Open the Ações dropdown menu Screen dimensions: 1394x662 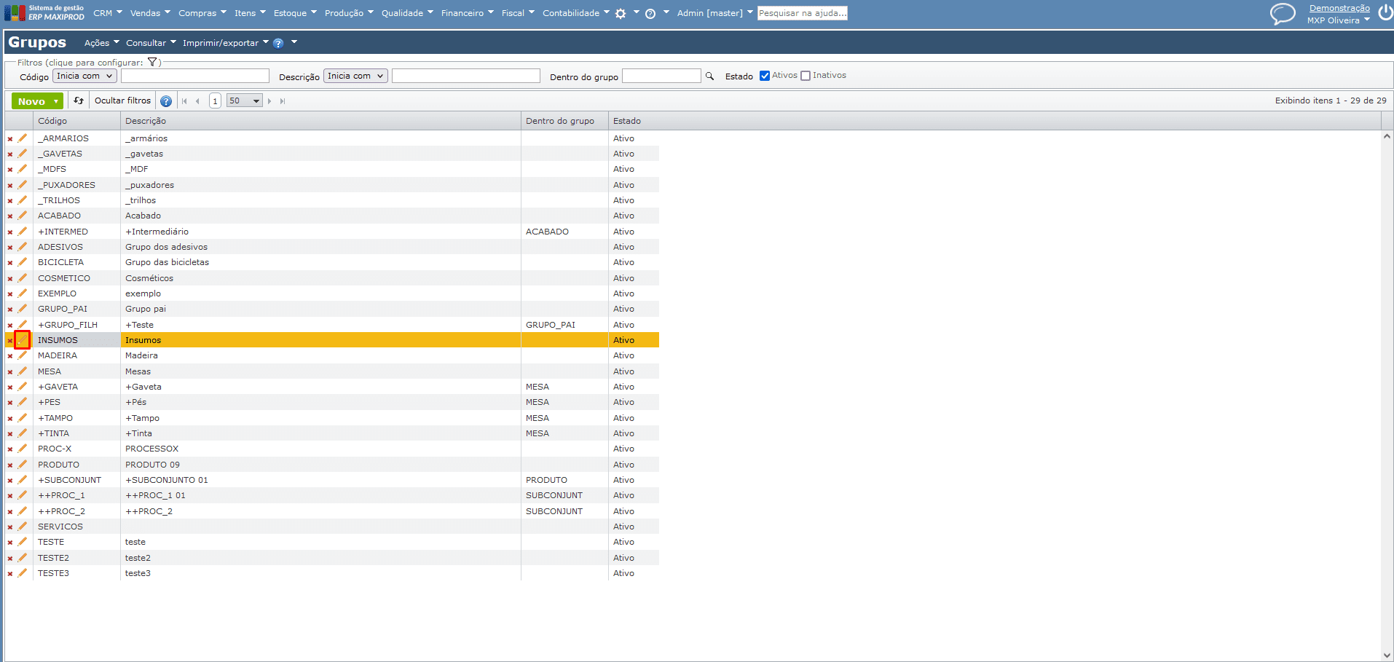(x=101, y=43)
